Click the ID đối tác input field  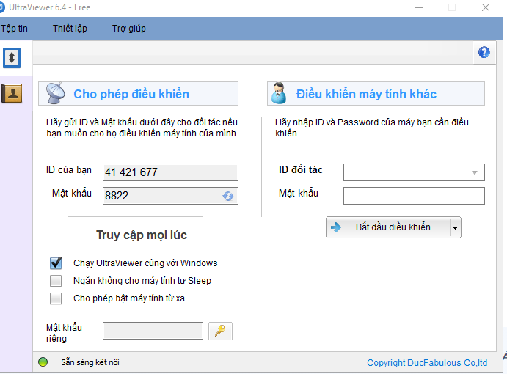pyautogui.click(x=414, y=172)
